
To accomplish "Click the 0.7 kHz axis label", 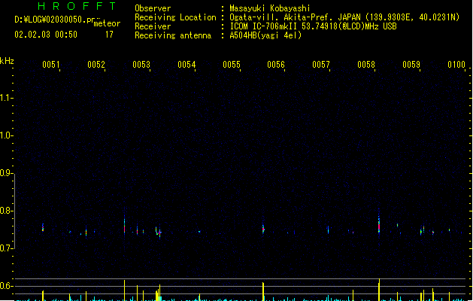I will coord(6,248).
